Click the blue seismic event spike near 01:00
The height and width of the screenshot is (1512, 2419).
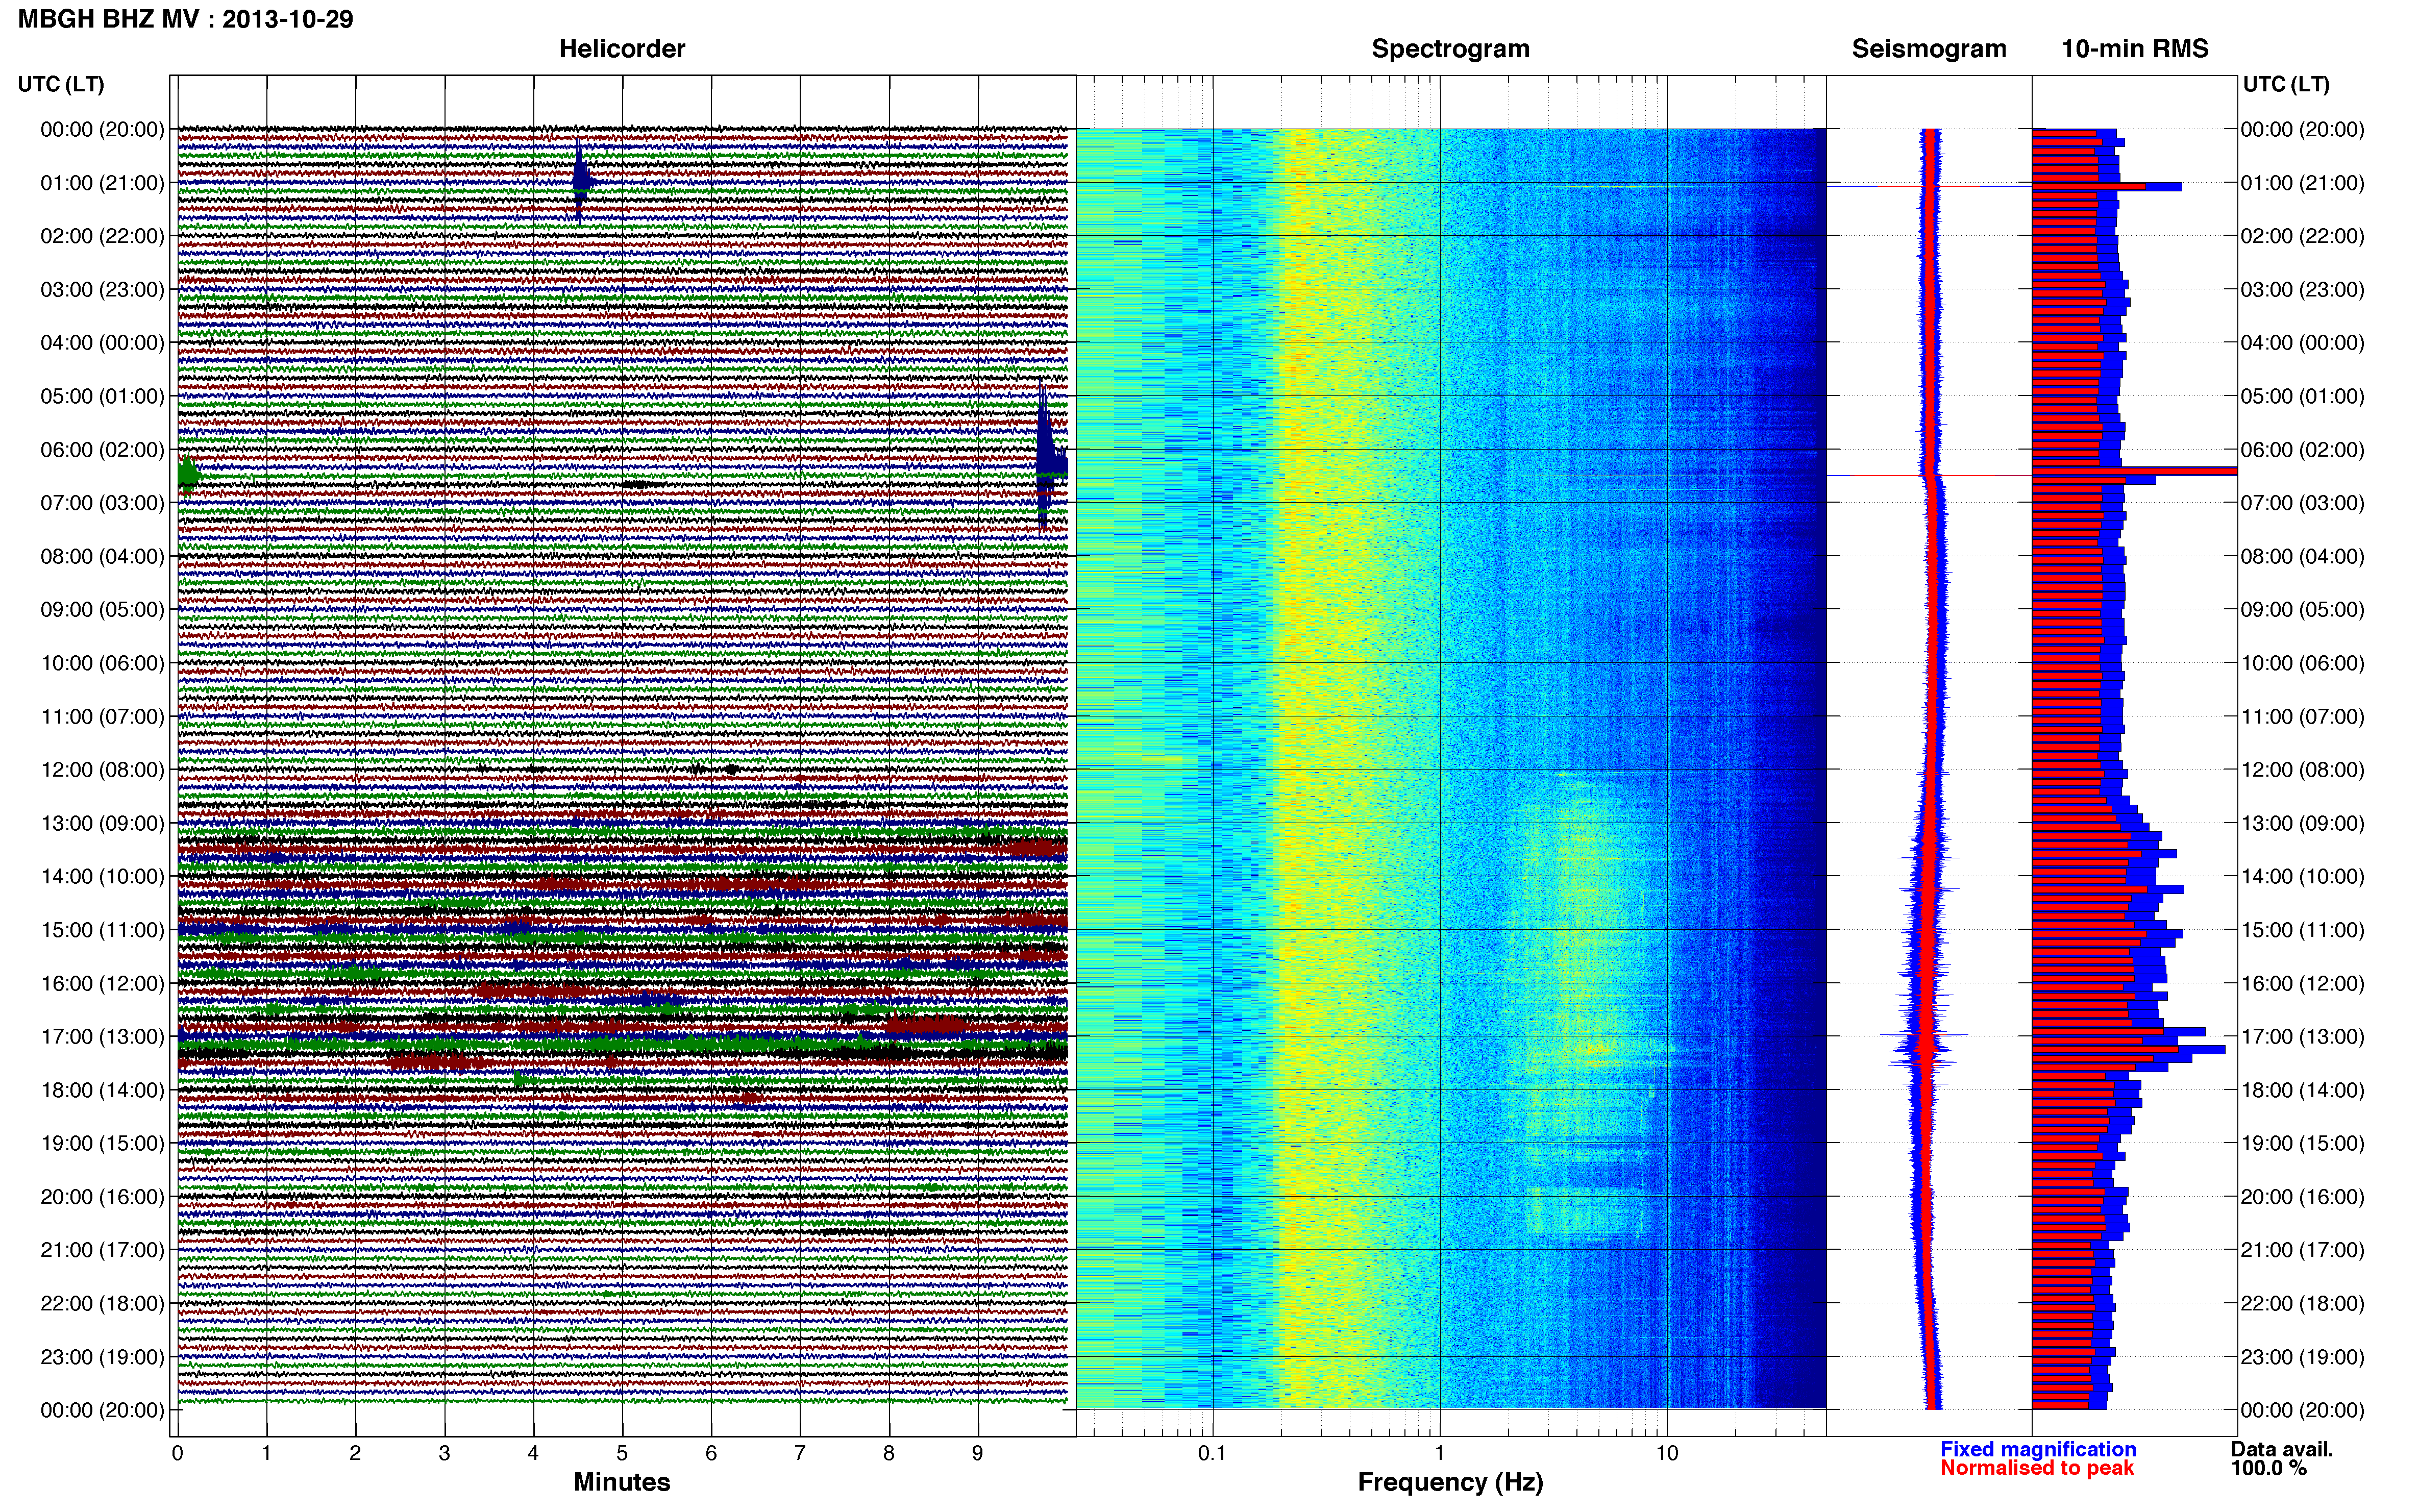click(581, 181)
